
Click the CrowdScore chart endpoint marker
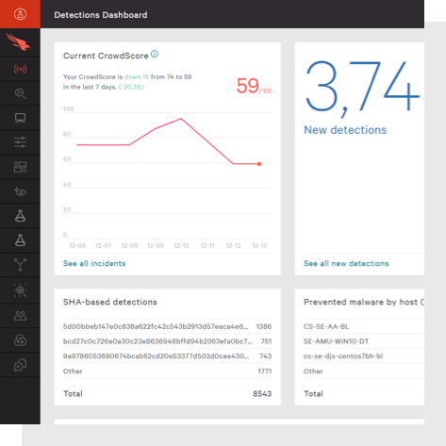tap(259, 164)
